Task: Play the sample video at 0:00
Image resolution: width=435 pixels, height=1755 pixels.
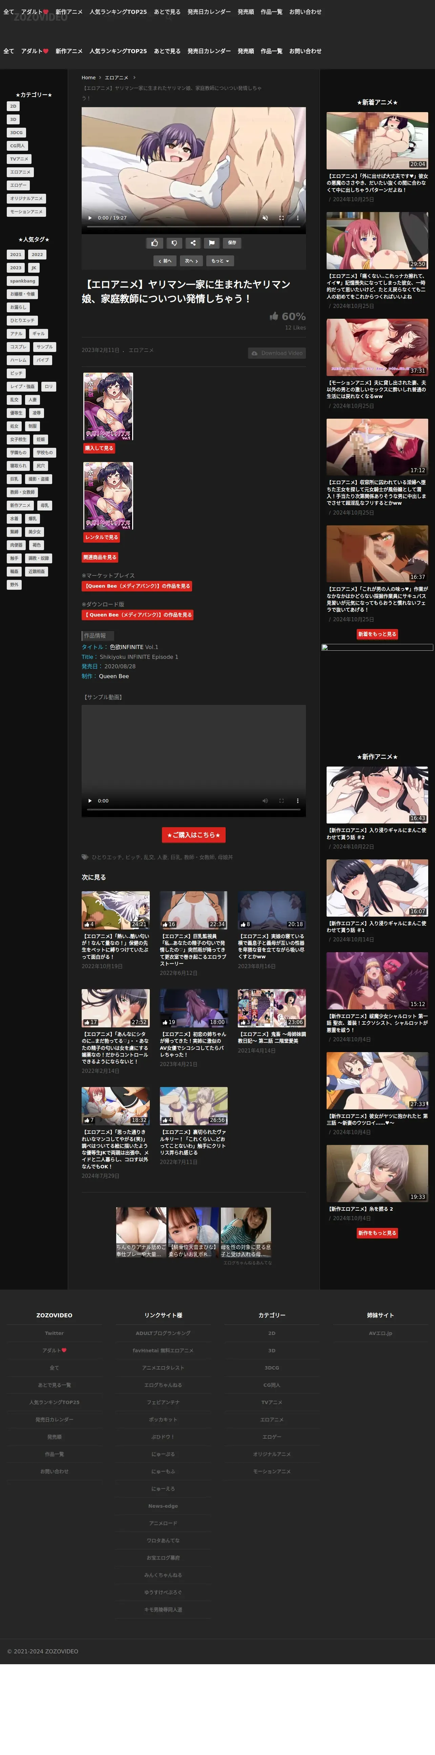Action: click(x=90, y=800)
